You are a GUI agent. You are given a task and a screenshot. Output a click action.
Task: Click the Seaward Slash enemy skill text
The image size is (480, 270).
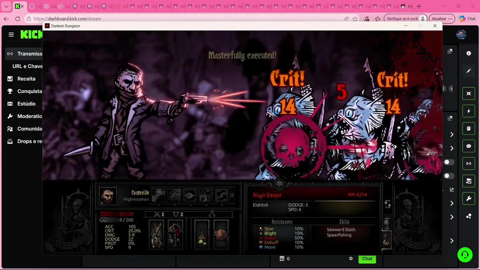pos(341,229)
